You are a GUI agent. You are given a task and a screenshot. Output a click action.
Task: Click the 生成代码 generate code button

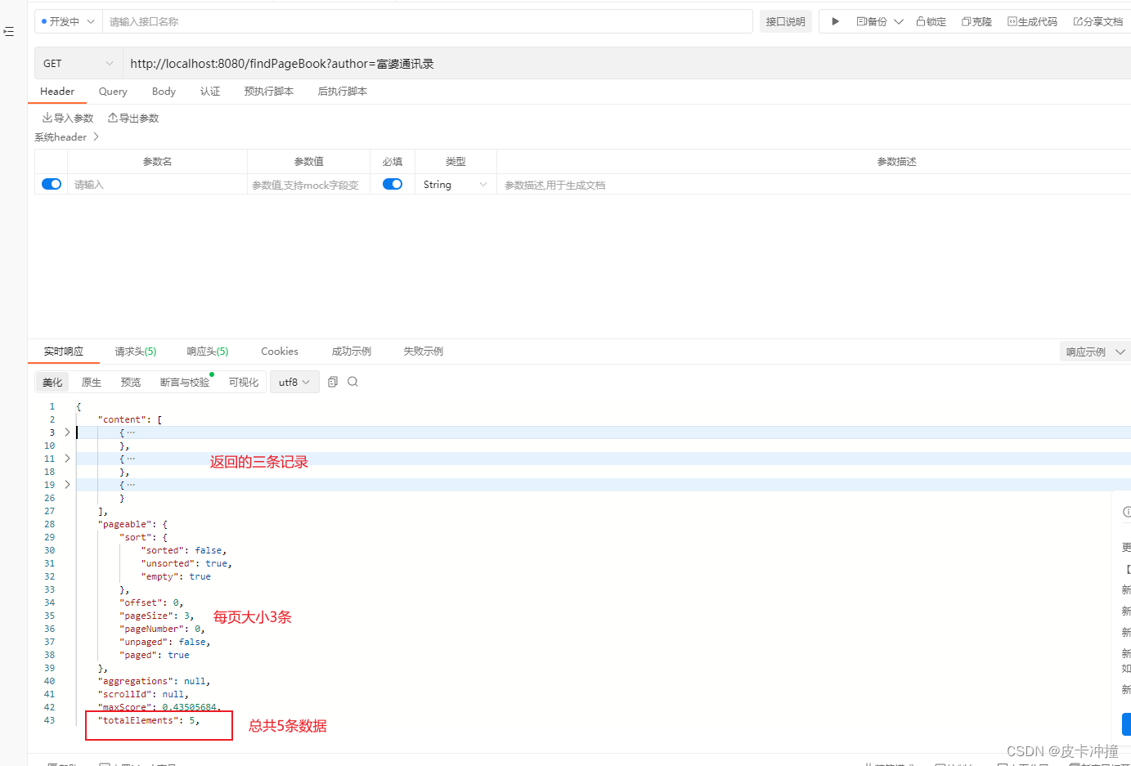coord(1032,21)
